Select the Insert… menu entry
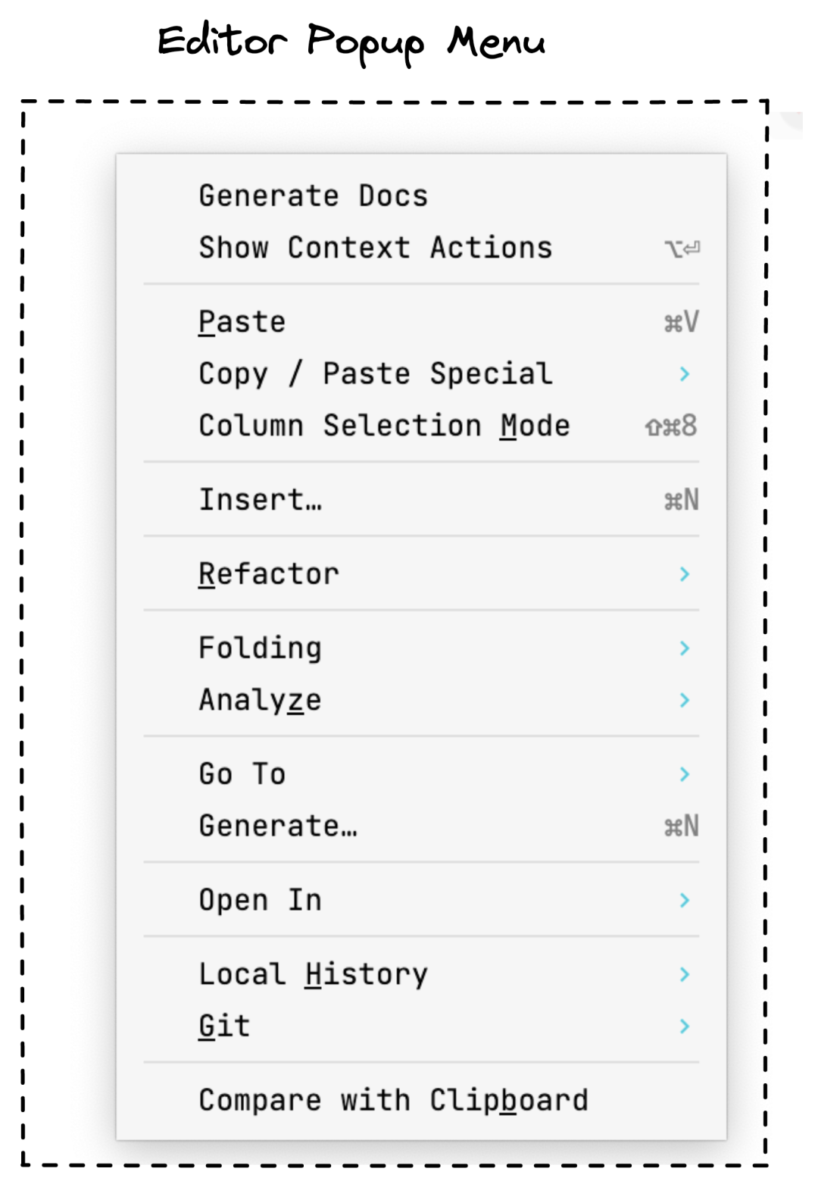This screenshot has width=818, height=1181. [261, 498]
